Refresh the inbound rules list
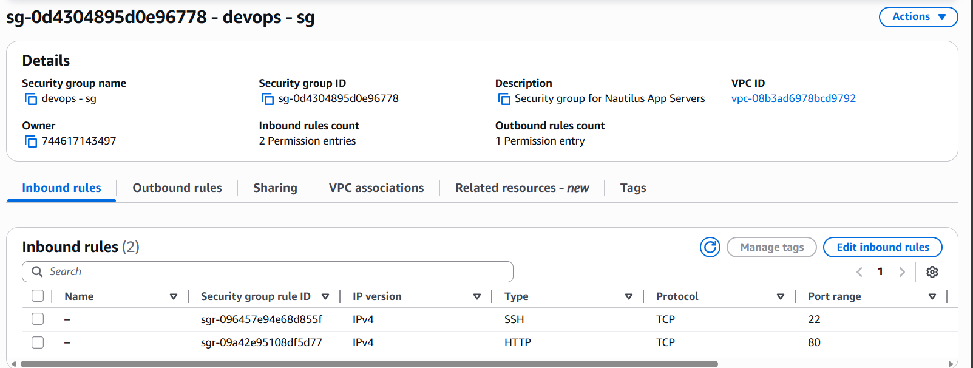Image resolution: width=973 pixels, height=368 pixels. coord(710,247)
